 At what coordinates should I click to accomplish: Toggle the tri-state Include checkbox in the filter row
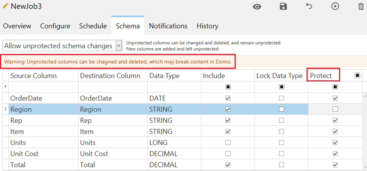228,87
